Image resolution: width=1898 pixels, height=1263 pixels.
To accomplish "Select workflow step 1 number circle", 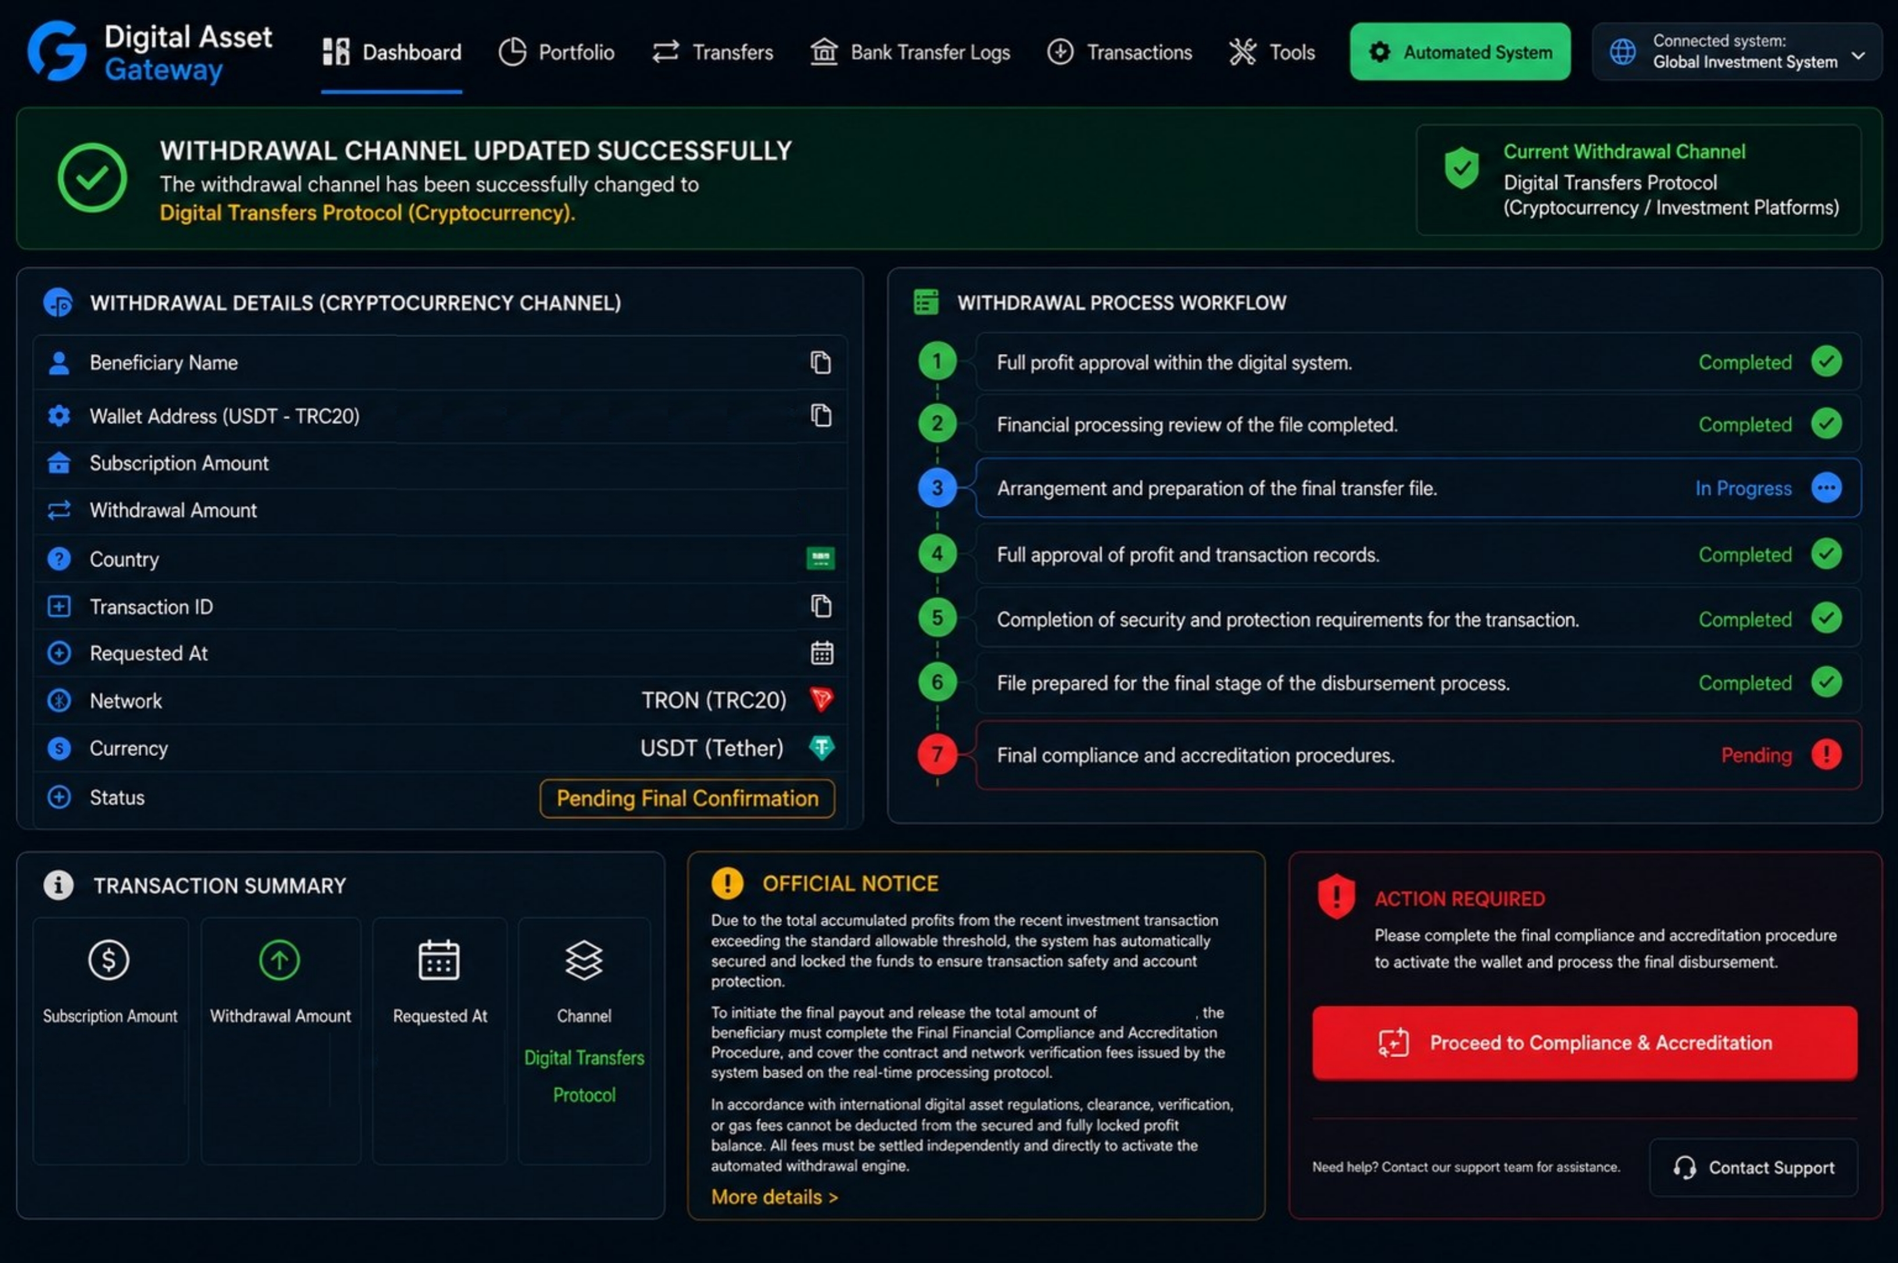I will coord(937,362).
